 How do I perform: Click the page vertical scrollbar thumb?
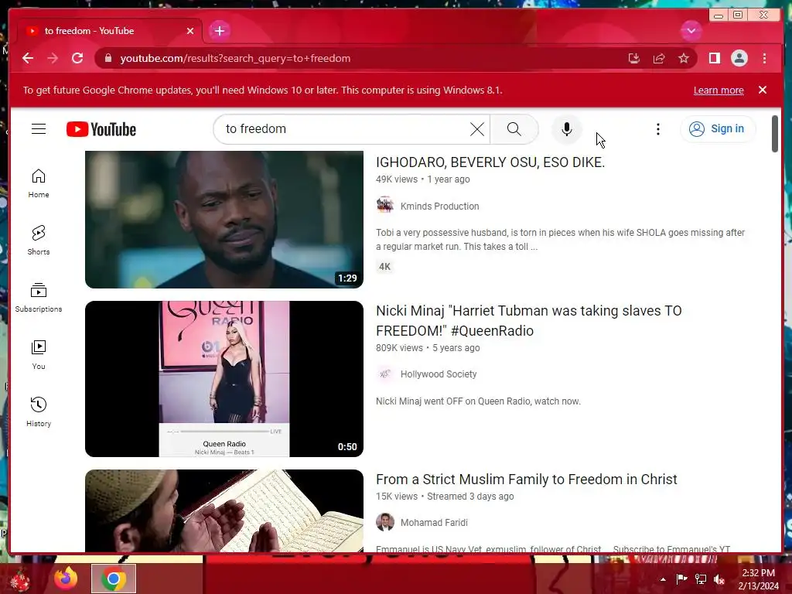click(x=774, y=133)
